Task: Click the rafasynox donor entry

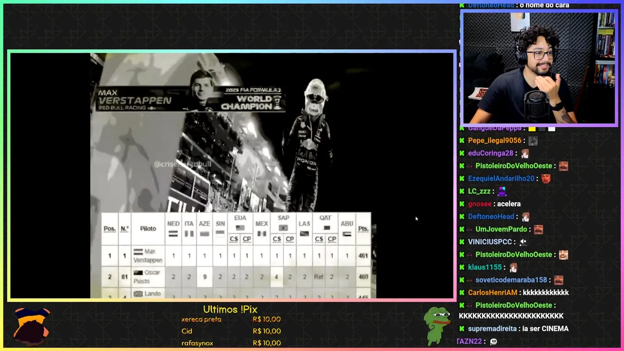Action: coord(197,343)
